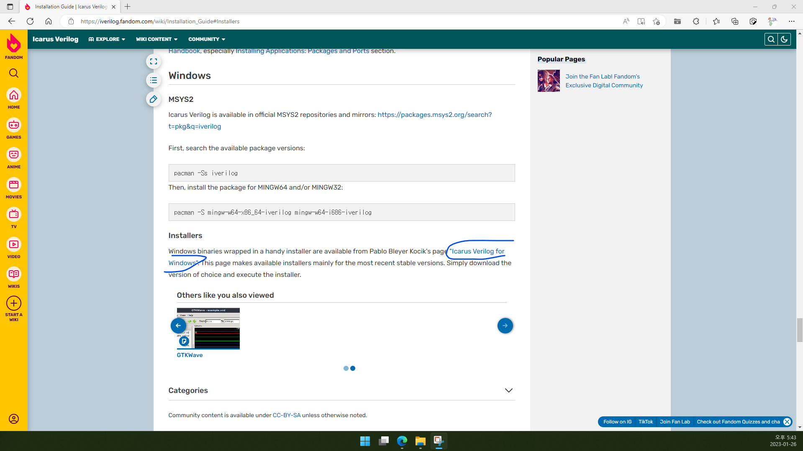Show previous carousel items
The width and height of the screenshot is (803, 451).
(x=178, y=326)
